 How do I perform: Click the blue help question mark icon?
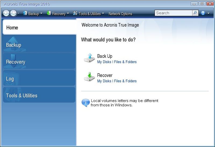click(203, 13)
